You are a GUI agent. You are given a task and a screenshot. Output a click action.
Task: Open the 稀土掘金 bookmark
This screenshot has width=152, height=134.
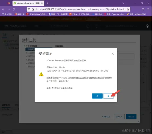pyautogui.click(x=97, y=14)
